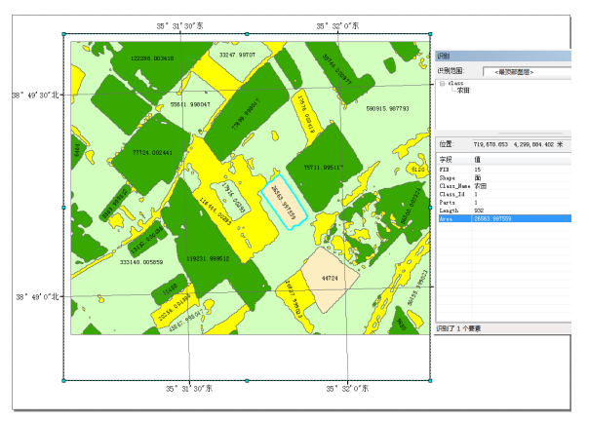Image resolution: width=589 pixels, height=421 pixels.
Task: Click the highlighted Area row value
Action: [492, 218]
